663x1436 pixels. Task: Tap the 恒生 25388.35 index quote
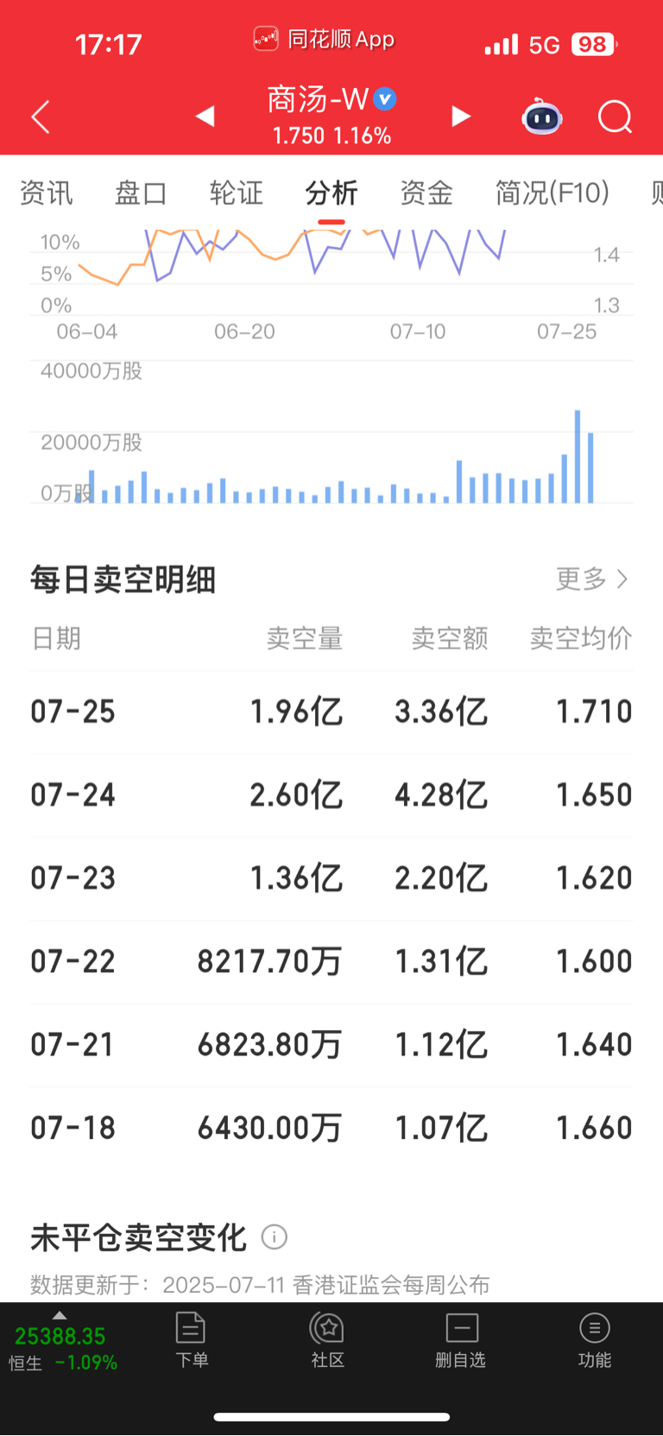pos(62,1348)
